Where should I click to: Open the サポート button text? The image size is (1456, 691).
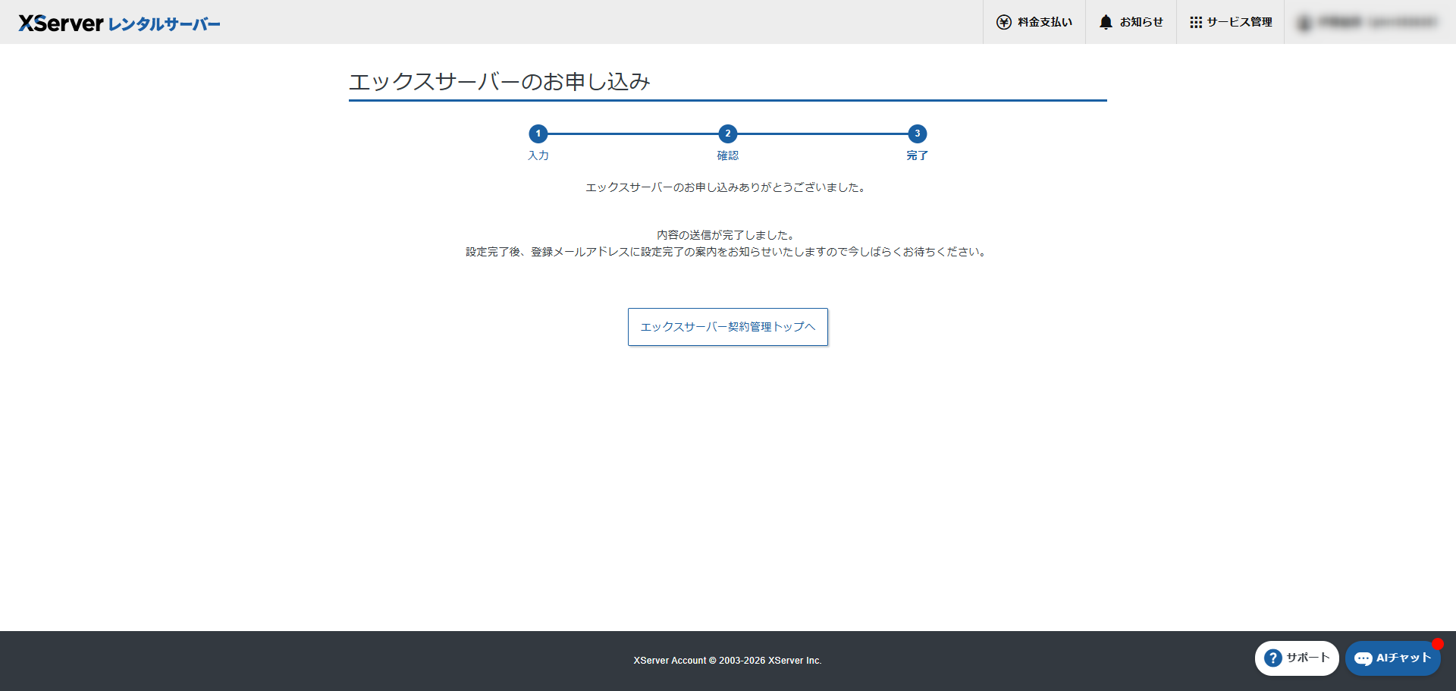pyautogui.click(x=1308, y=658)
